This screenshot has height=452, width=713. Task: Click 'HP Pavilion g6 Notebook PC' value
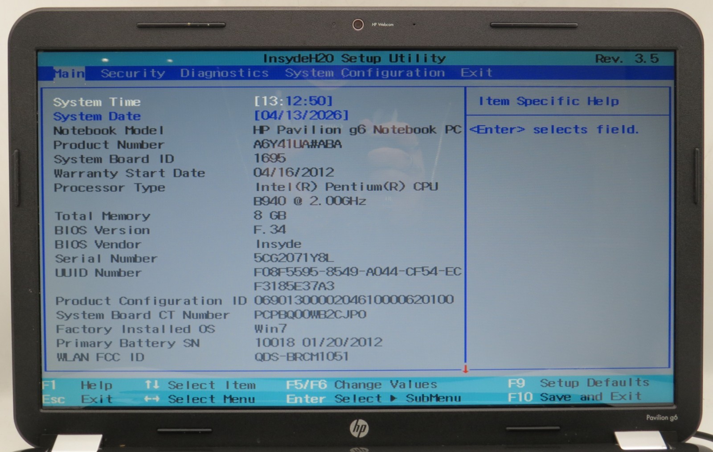[x=357, y=130]
